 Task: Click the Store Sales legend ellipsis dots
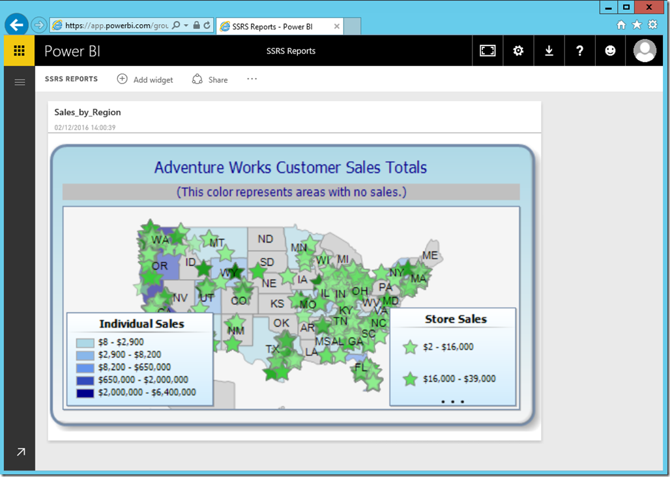pos(452,401)
